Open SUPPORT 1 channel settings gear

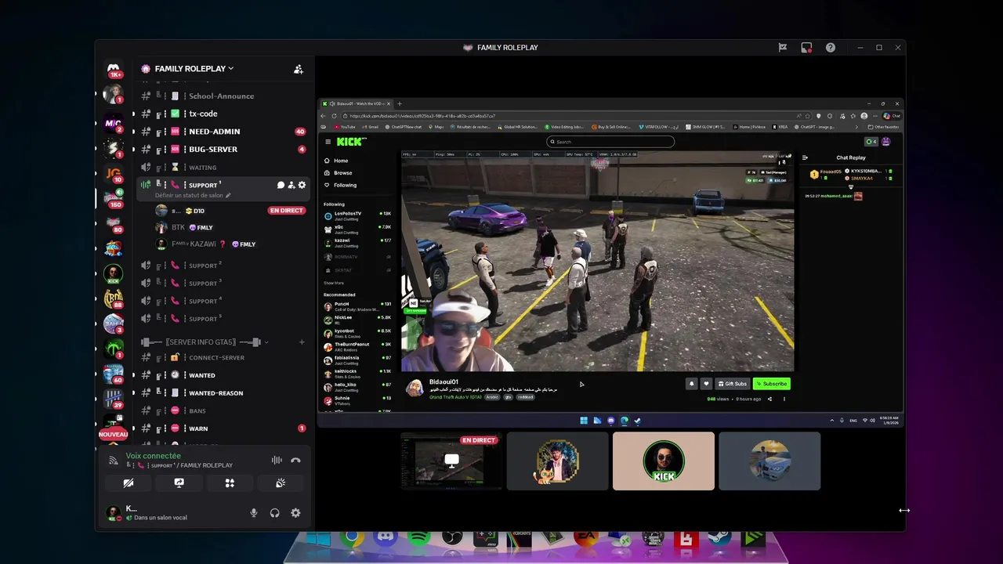pos(302,185)
